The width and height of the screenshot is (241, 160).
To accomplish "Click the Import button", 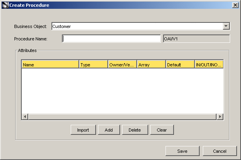I will pyautogui.click(x=83, y=130).
